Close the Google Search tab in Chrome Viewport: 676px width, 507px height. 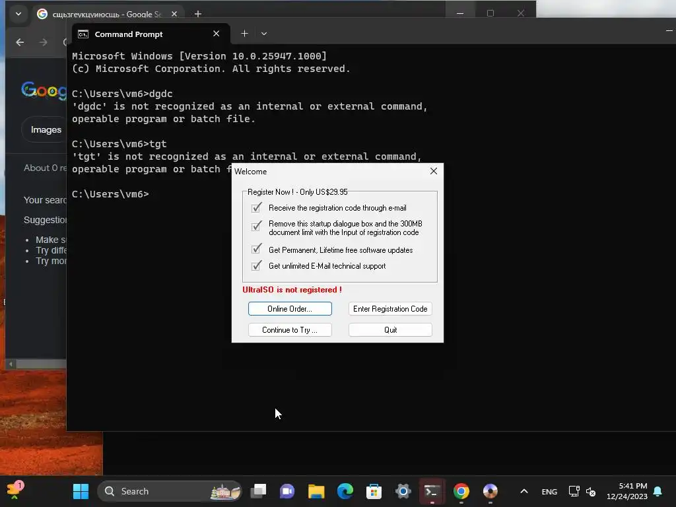pyautogui.click(x=174, y=14)
